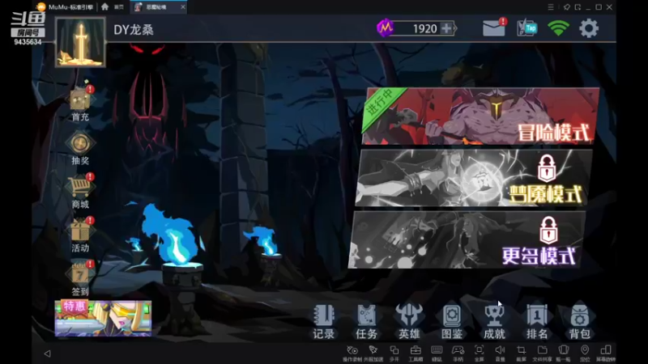Open the 签到 daily sign-in calendar icon
This screenshot has height=364, width=648.
click(x=80, y=273)
